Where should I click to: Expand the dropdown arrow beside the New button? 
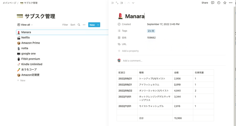(x=98, y=25)
